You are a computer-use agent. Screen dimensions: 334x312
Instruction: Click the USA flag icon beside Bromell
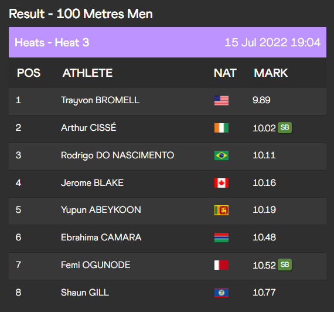pos(221,100)
